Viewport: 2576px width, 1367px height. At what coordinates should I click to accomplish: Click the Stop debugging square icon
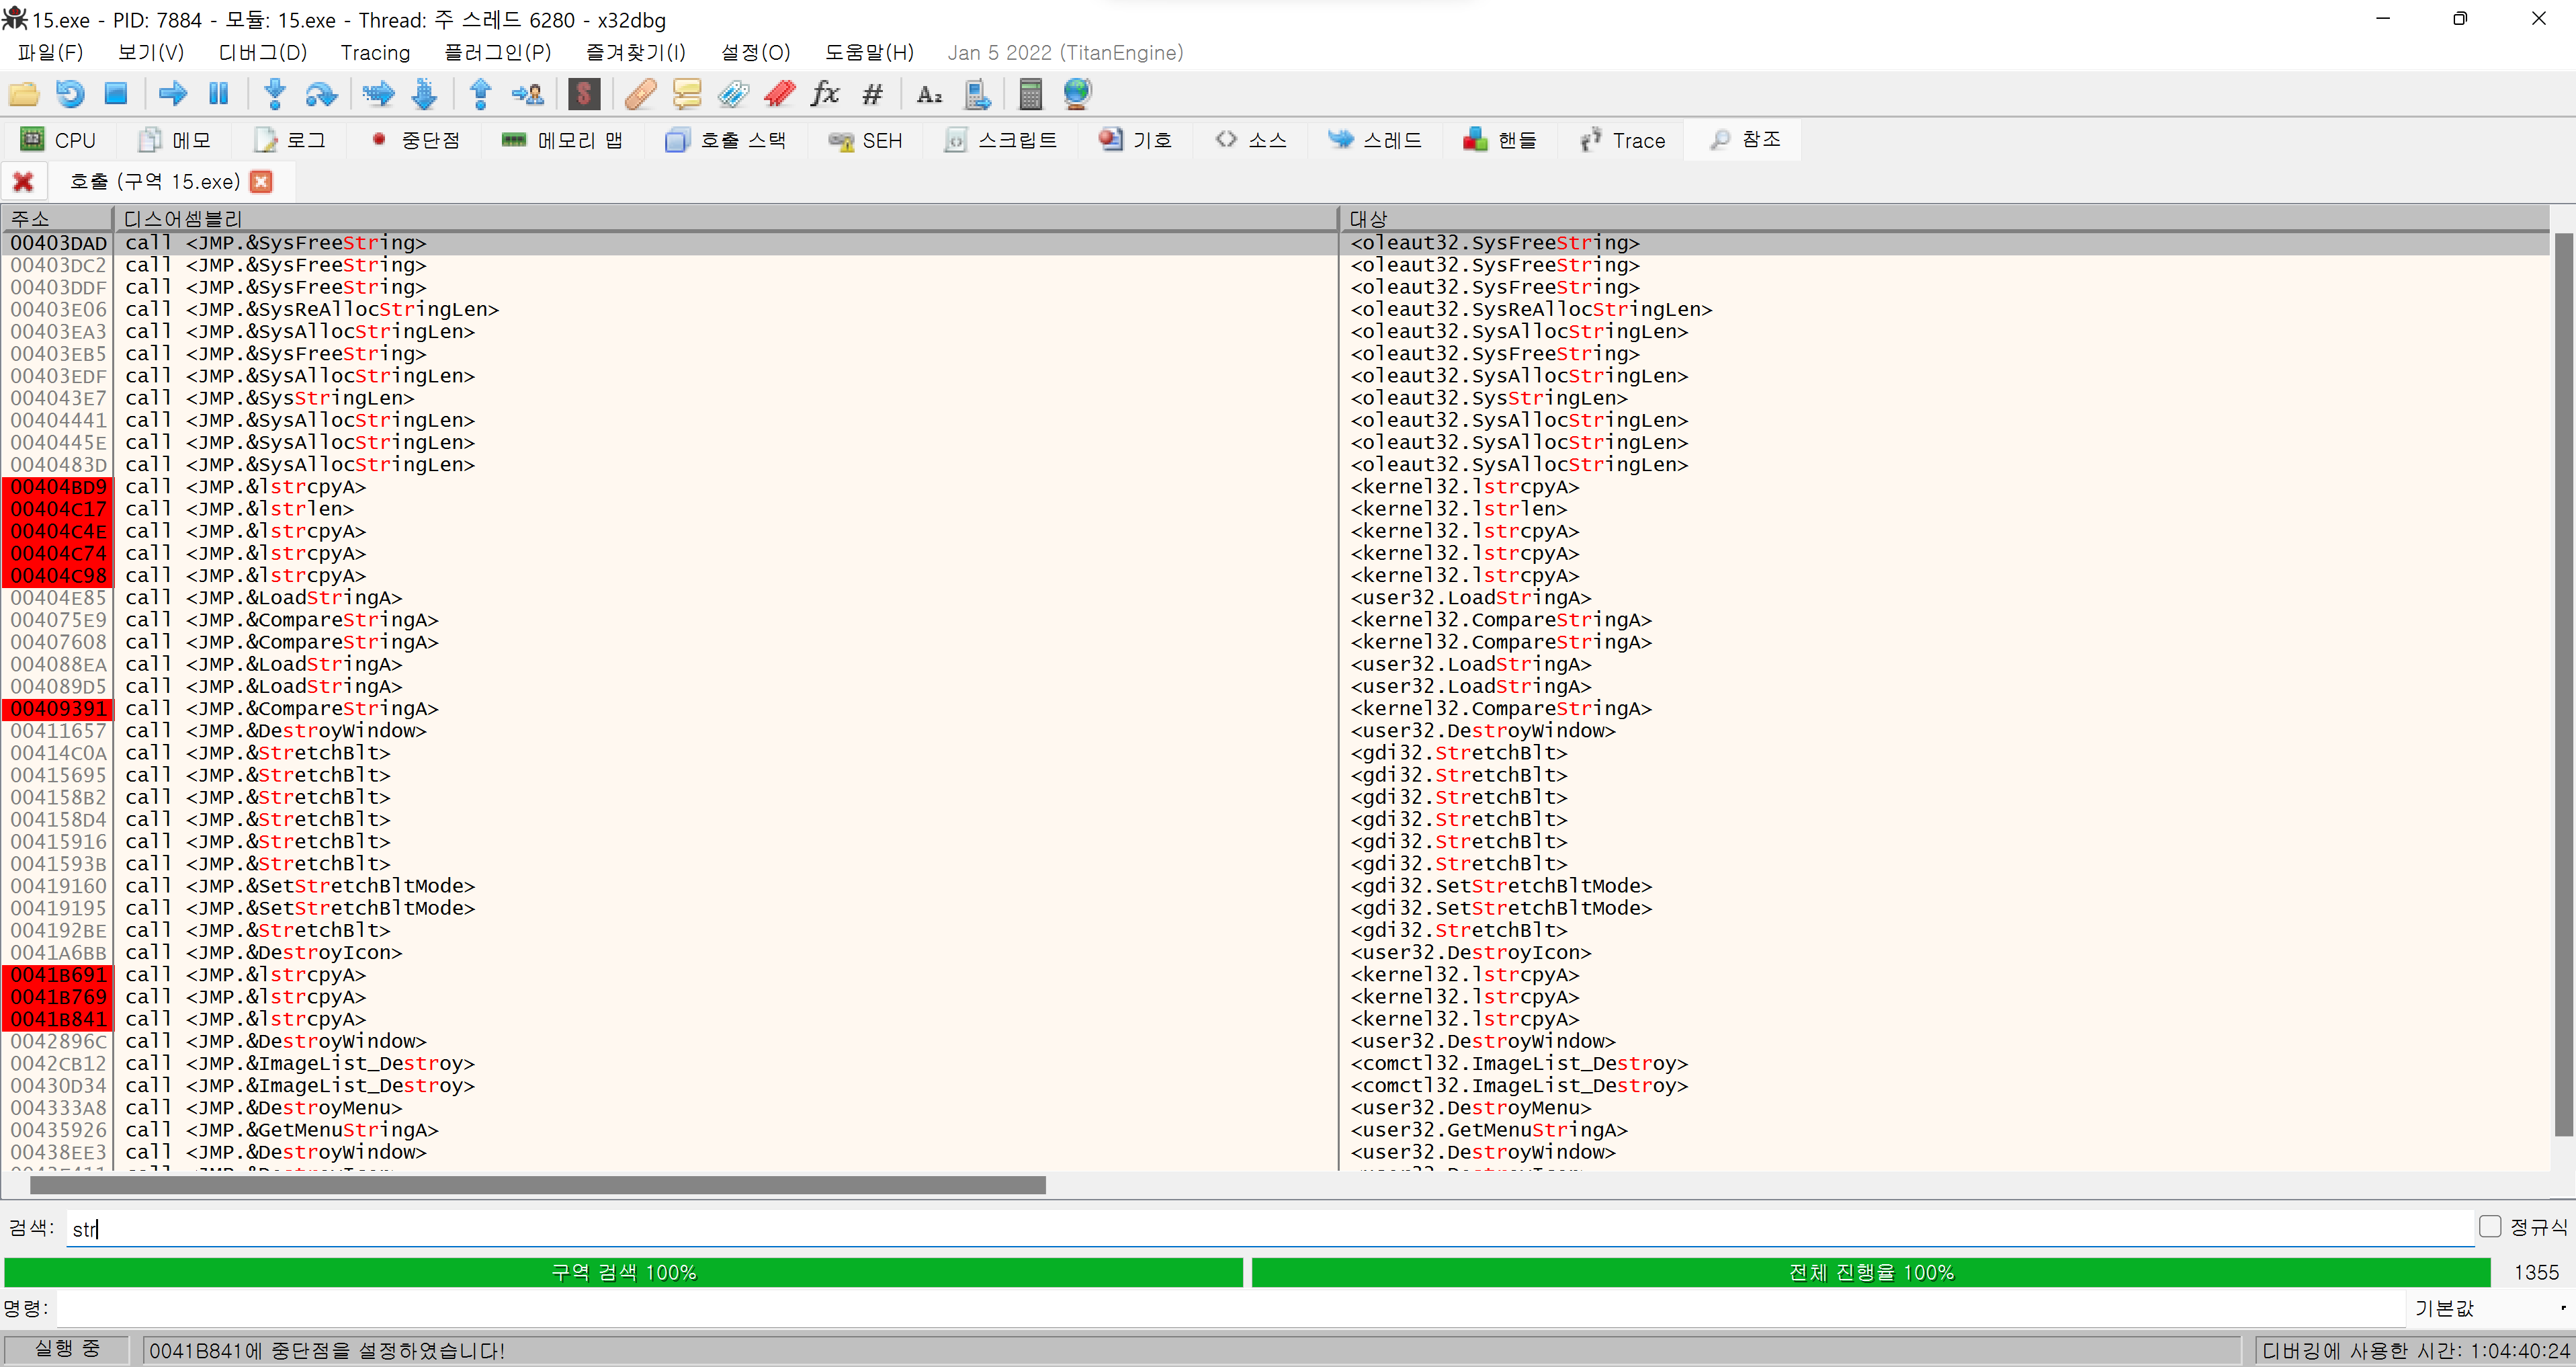[x=116, y=94]
